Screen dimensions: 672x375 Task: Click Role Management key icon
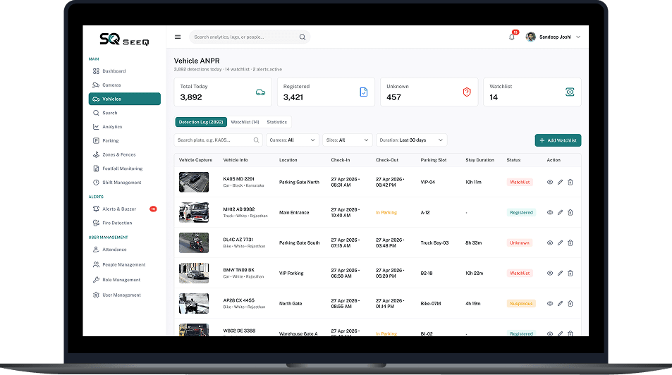pos(96,280)
